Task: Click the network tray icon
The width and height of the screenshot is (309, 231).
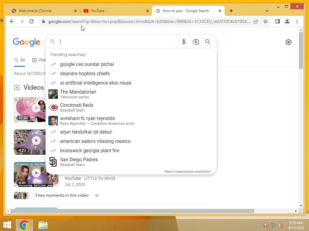Action: click(273, 225)
